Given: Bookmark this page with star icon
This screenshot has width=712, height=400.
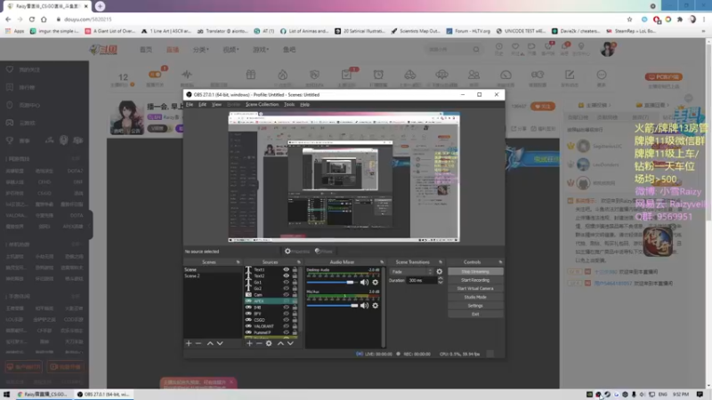Looking at the screenshot, I should [629, 20].
